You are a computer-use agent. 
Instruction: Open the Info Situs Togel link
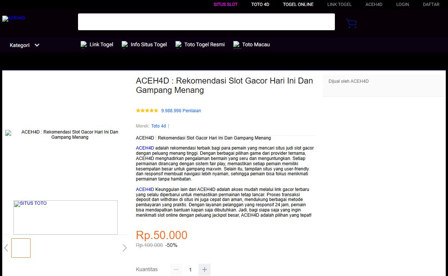point(149,44)
